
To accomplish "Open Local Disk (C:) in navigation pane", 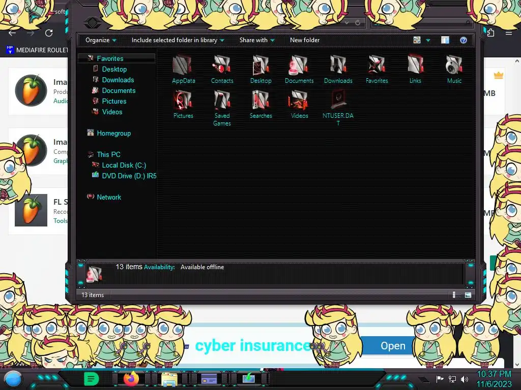I will click(x=124, y=165).
